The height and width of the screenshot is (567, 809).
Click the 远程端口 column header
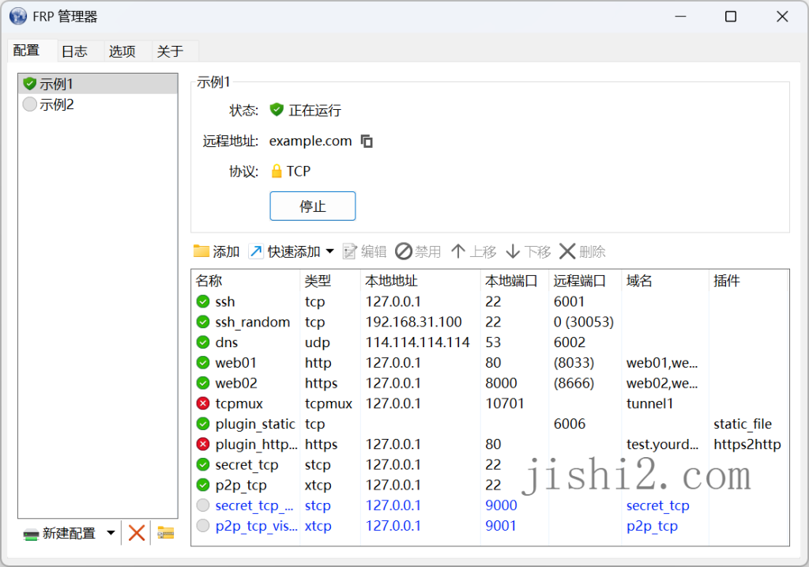click(585, 281)
